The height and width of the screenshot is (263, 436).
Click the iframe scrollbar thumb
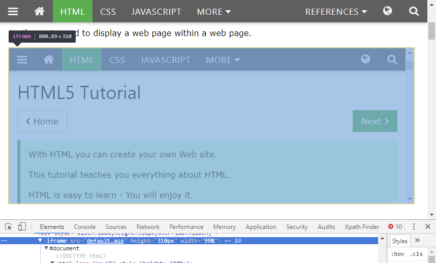click(x=410, y=65)
